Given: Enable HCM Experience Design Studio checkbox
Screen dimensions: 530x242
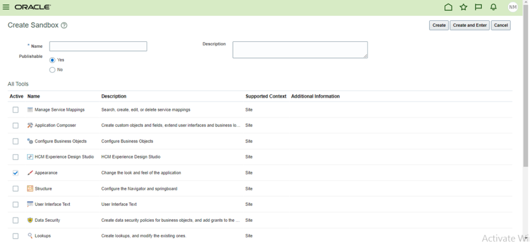Looking at the screenshot, I should (16, 157).
